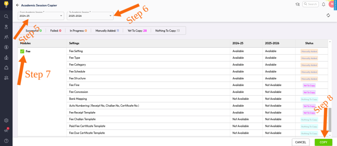Open the sidebar search icon
This screenshot has height=146, width=337.
coord(6,16)
